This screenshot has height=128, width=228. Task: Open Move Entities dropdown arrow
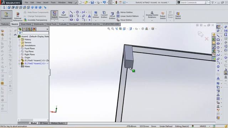pyautogui.click(x=143, y=20)
